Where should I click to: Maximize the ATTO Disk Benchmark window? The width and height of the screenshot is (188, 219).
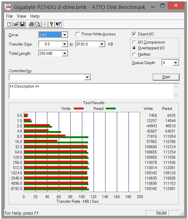[162, 6]
